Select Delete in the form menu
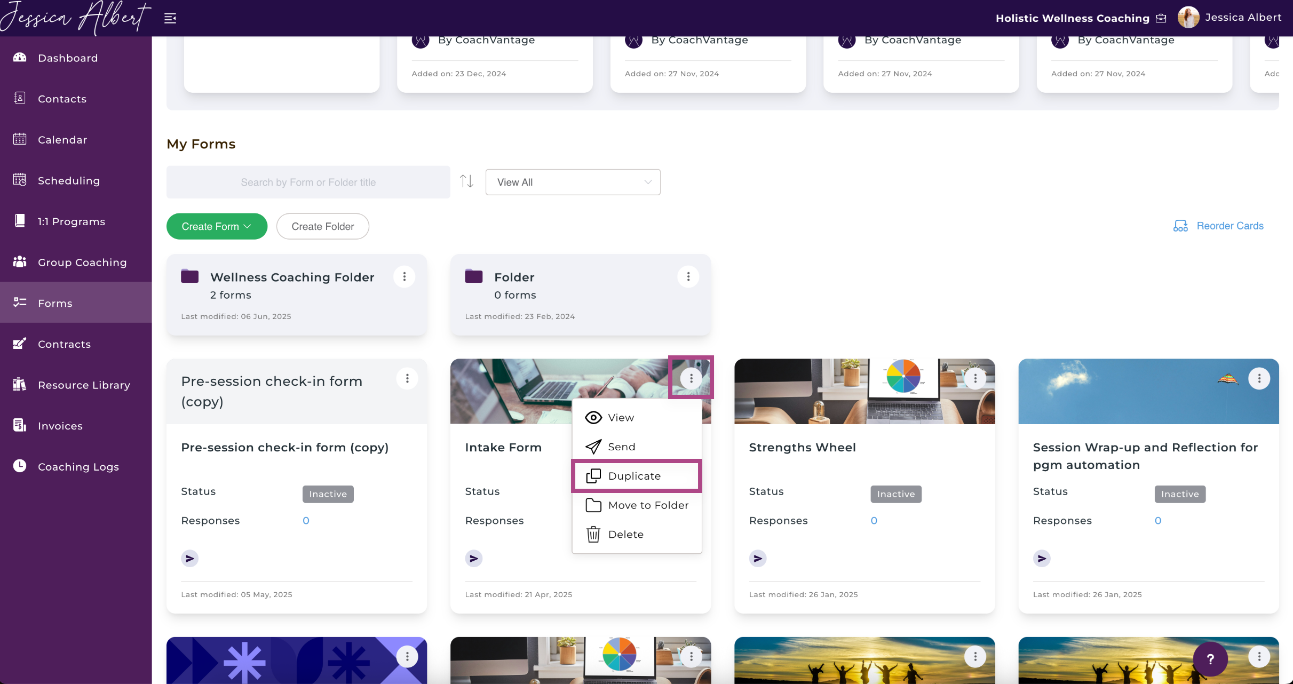The image size is (1293, 684). pos(625,534)
